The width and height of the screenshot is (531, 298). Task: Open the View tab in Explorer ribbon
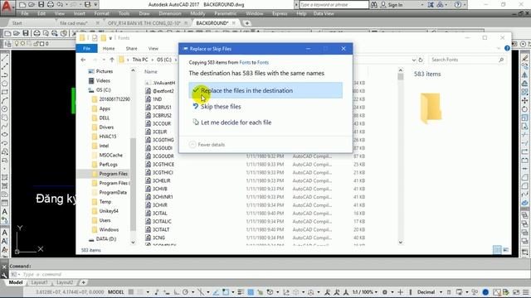pyautogui.click(x=153, y=49)
